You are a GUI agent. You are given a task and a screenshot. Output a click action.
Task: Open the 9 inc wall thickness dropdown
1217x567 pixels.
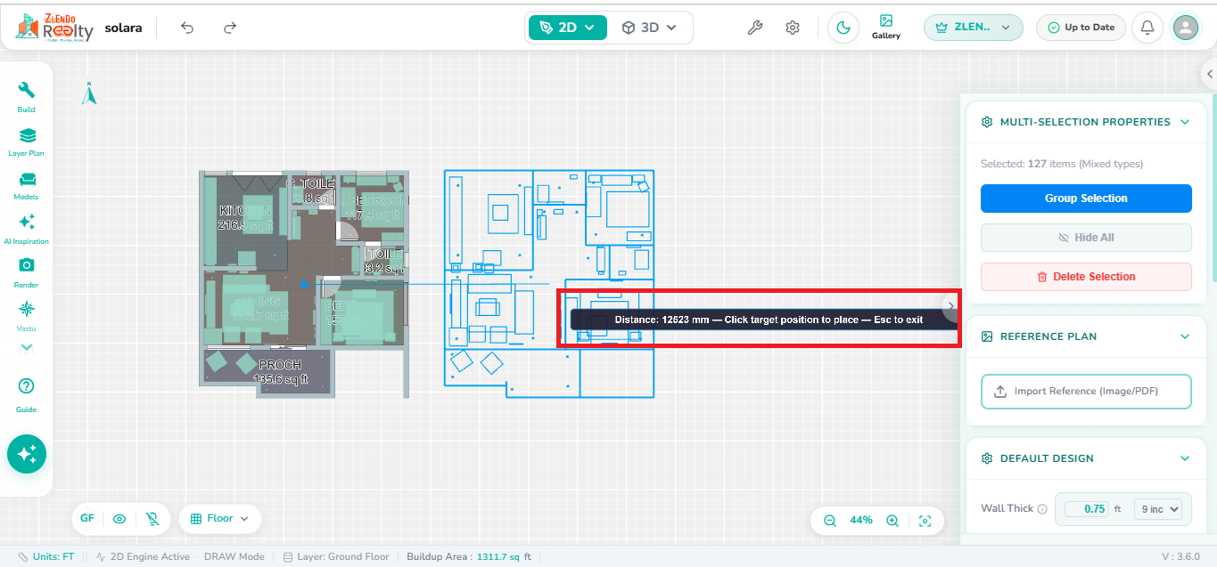1157,509
